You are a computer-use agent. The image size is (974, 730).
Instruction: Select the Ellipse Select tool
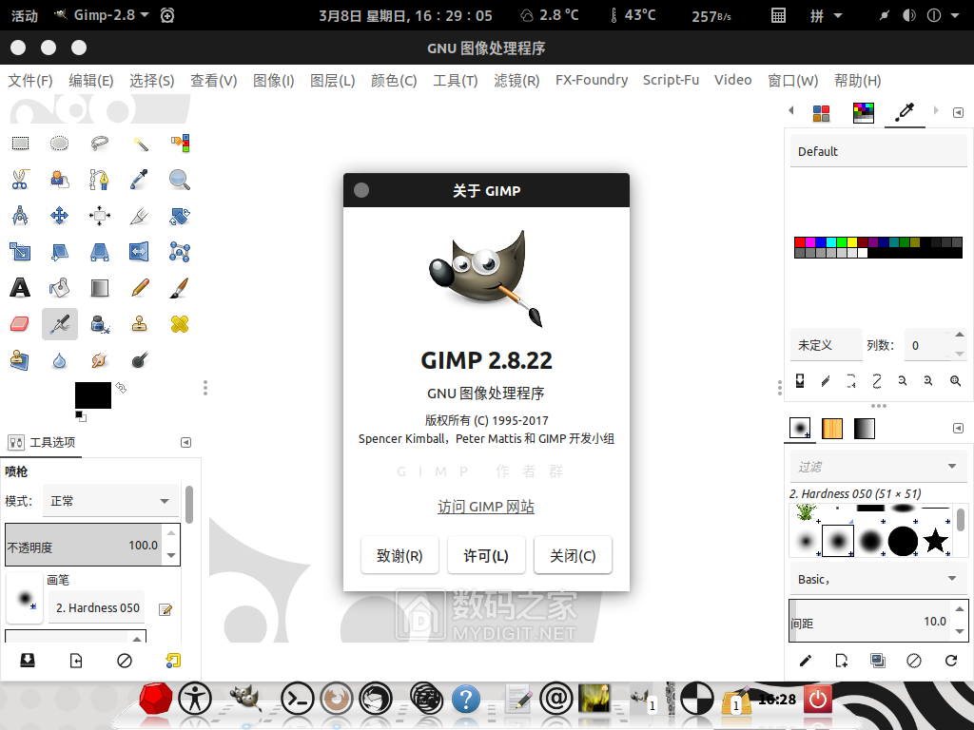click(60, 144)
